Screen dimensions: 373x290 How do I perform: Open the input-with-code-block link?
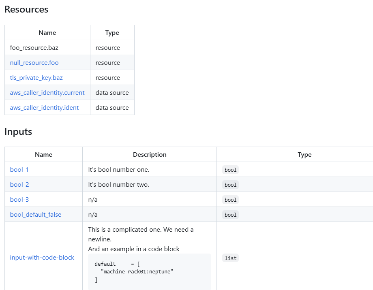(x=42, y=257)
